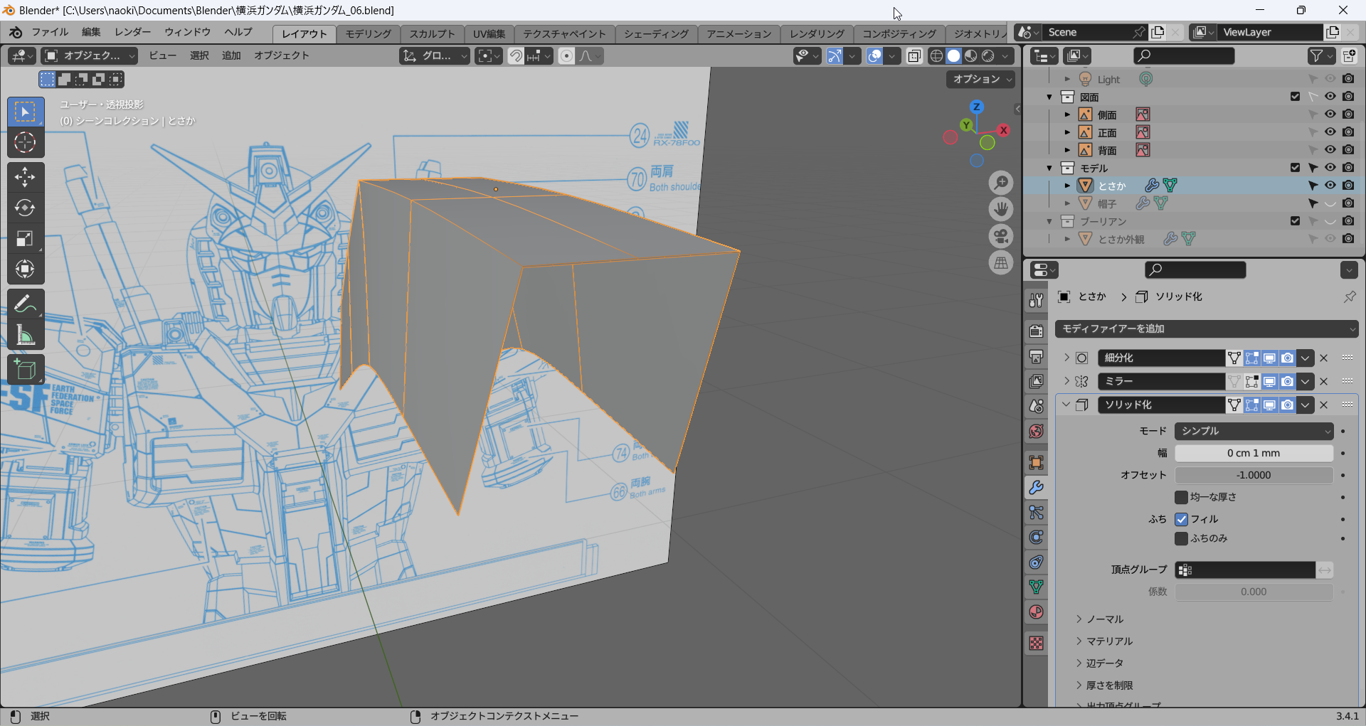Toggle camera view in viewport
The width and height of the screenshot is (1366, 726).
click(x=1001, y=236)
